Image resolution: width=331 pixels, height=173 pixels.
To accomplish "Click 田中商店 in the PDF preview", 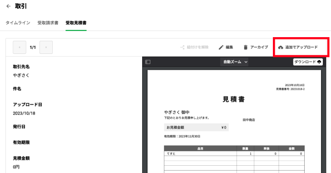I will point(249,120).
